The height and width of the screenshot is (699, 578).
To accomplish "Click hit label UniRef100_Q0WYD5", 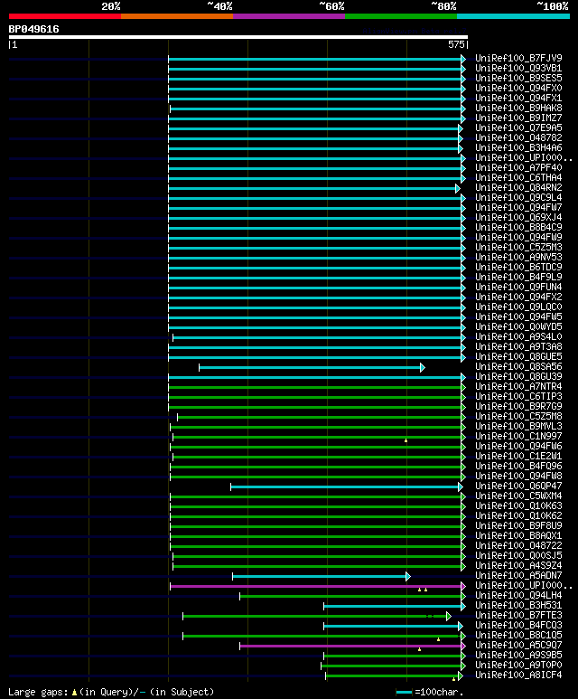I will click(x=518, y=326).
